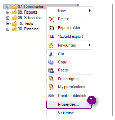Click the 12B logo icon
The height and width of the screenshot is (120, 115).
[x=51, y=37]
